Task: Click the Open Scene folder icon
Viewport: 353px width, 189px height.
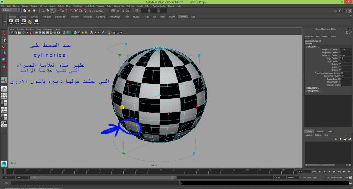Action: [29, 11]
